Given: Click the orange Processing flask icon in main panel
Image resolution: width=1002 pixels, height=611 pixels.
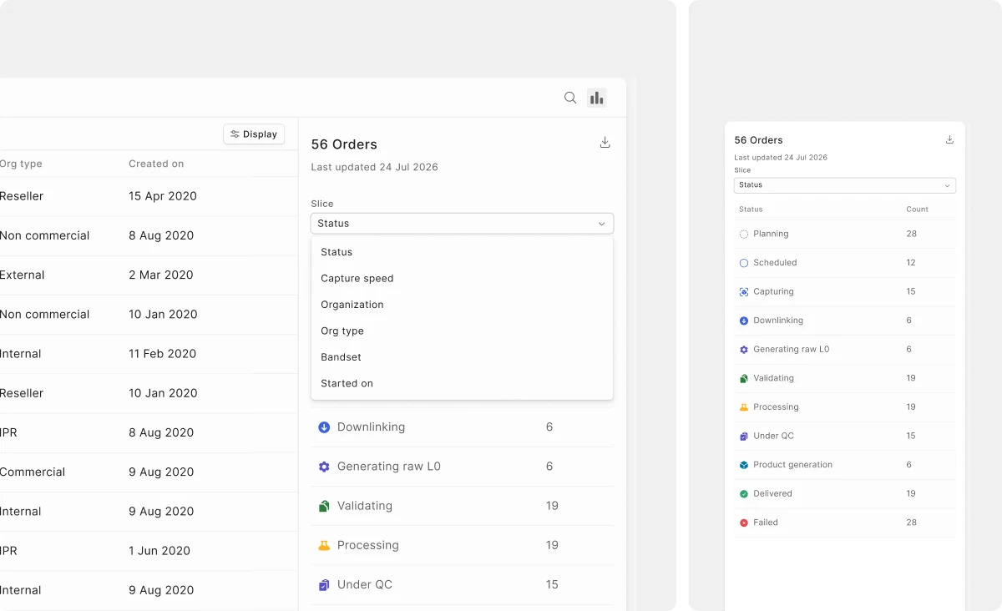Looking at the screenshot, I should pos(324,545).
